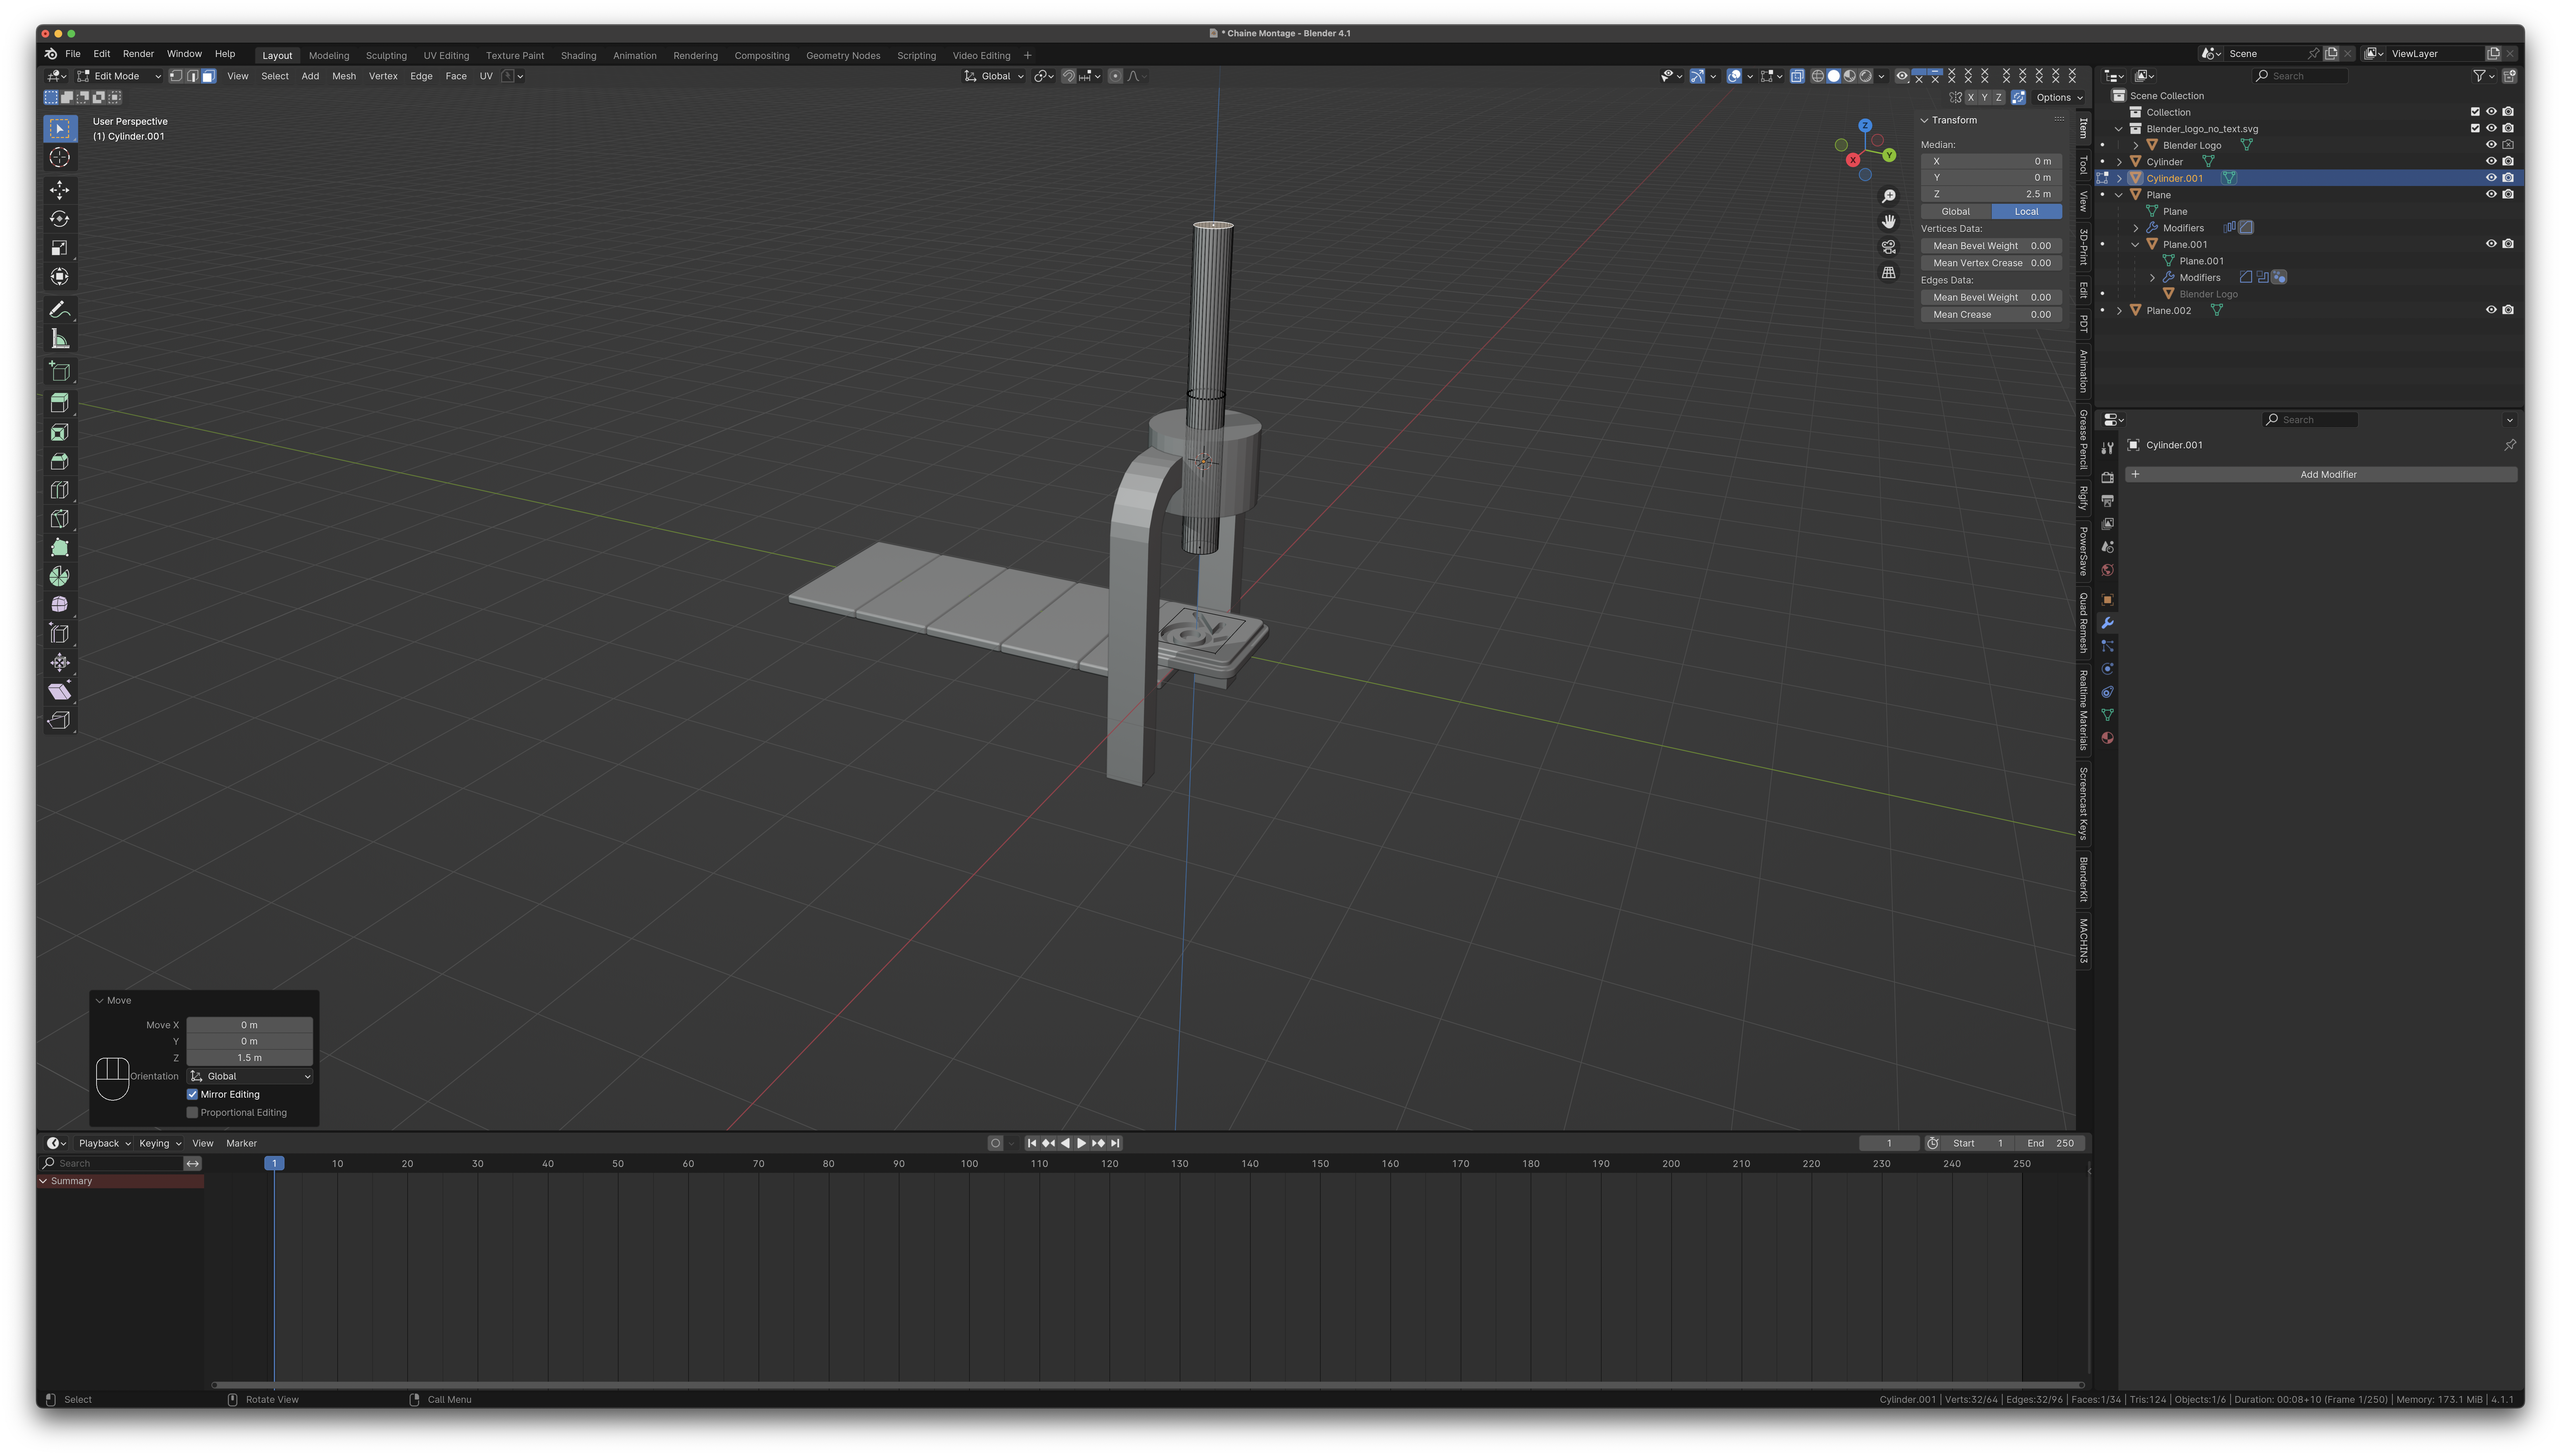
Task: Expand the Cylinder.001 outliner row
Action: (x=2119, y=178)
